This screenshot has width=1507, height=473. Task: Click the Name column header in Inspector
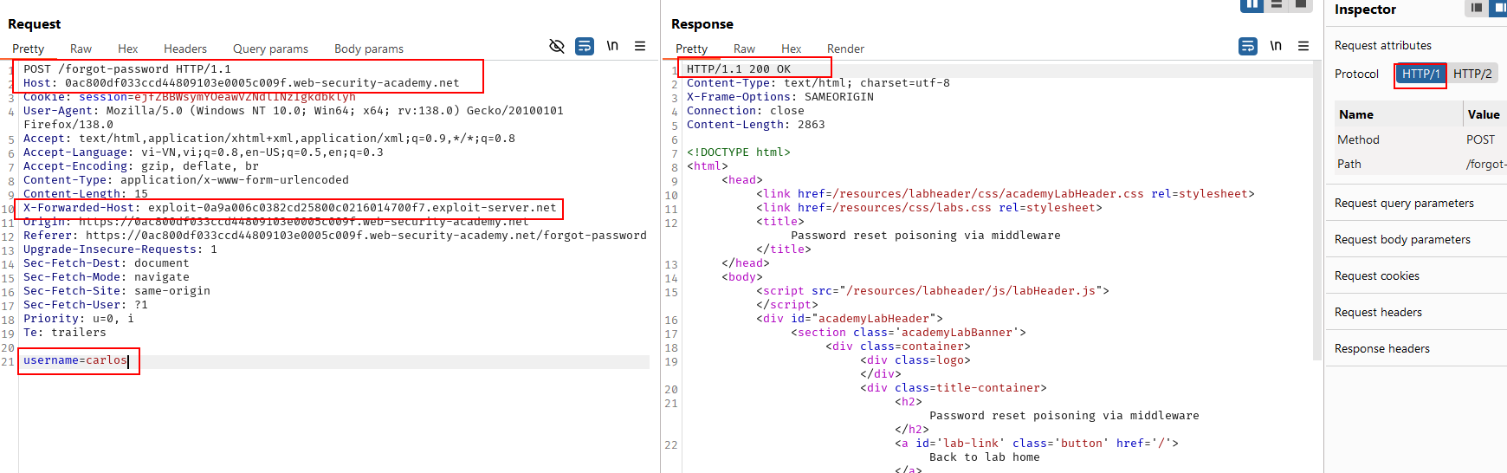tap(1399, 114)
